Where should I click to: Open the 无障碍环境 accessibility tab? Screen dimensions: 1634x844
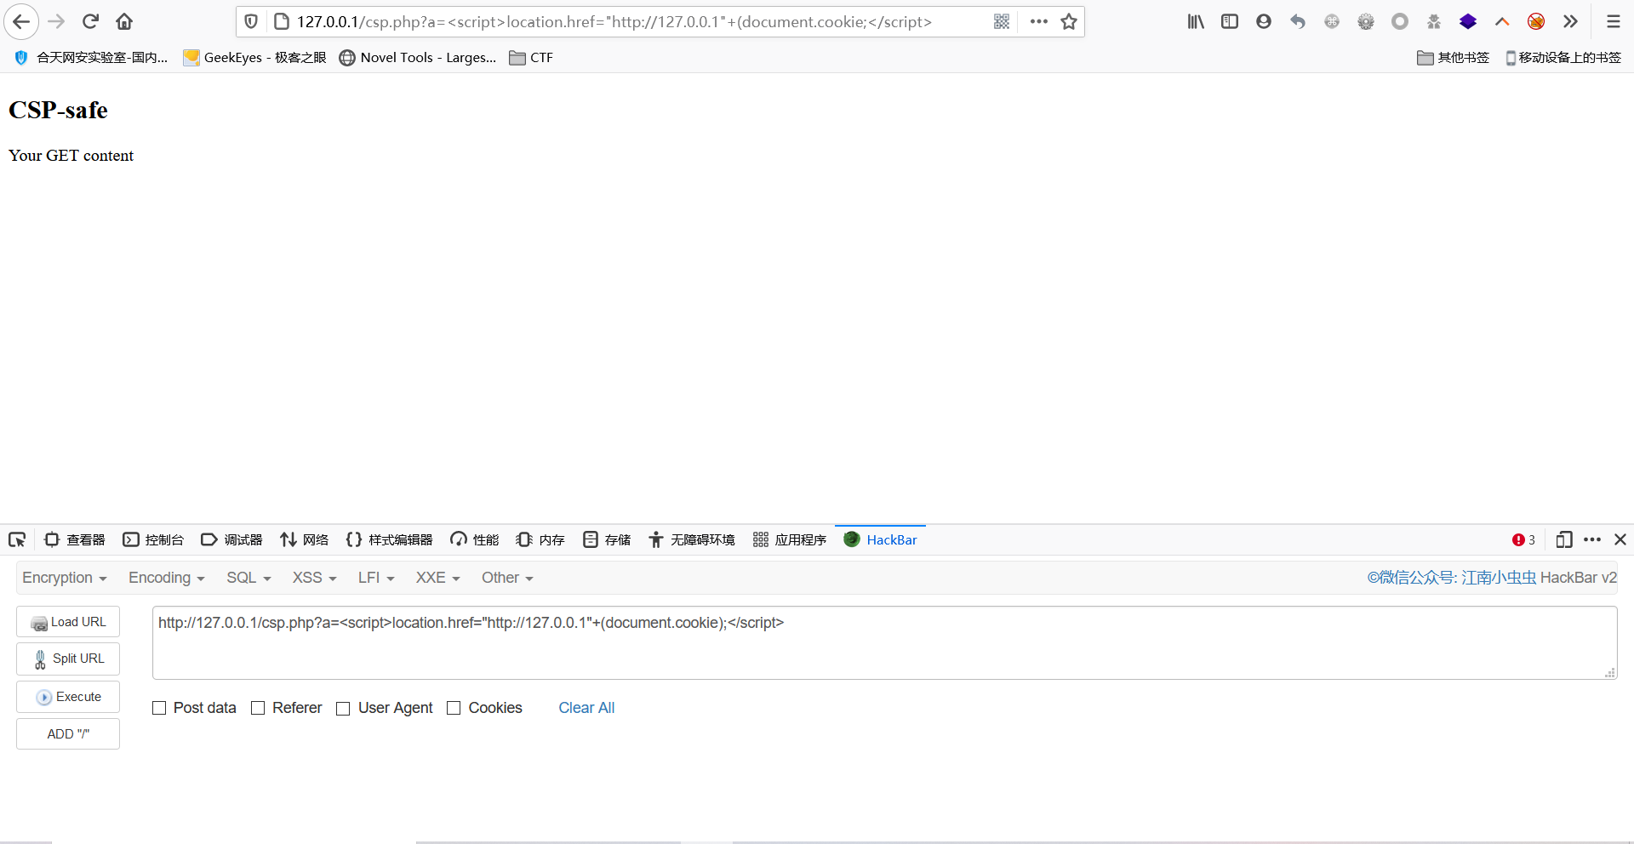pos(691,539)
